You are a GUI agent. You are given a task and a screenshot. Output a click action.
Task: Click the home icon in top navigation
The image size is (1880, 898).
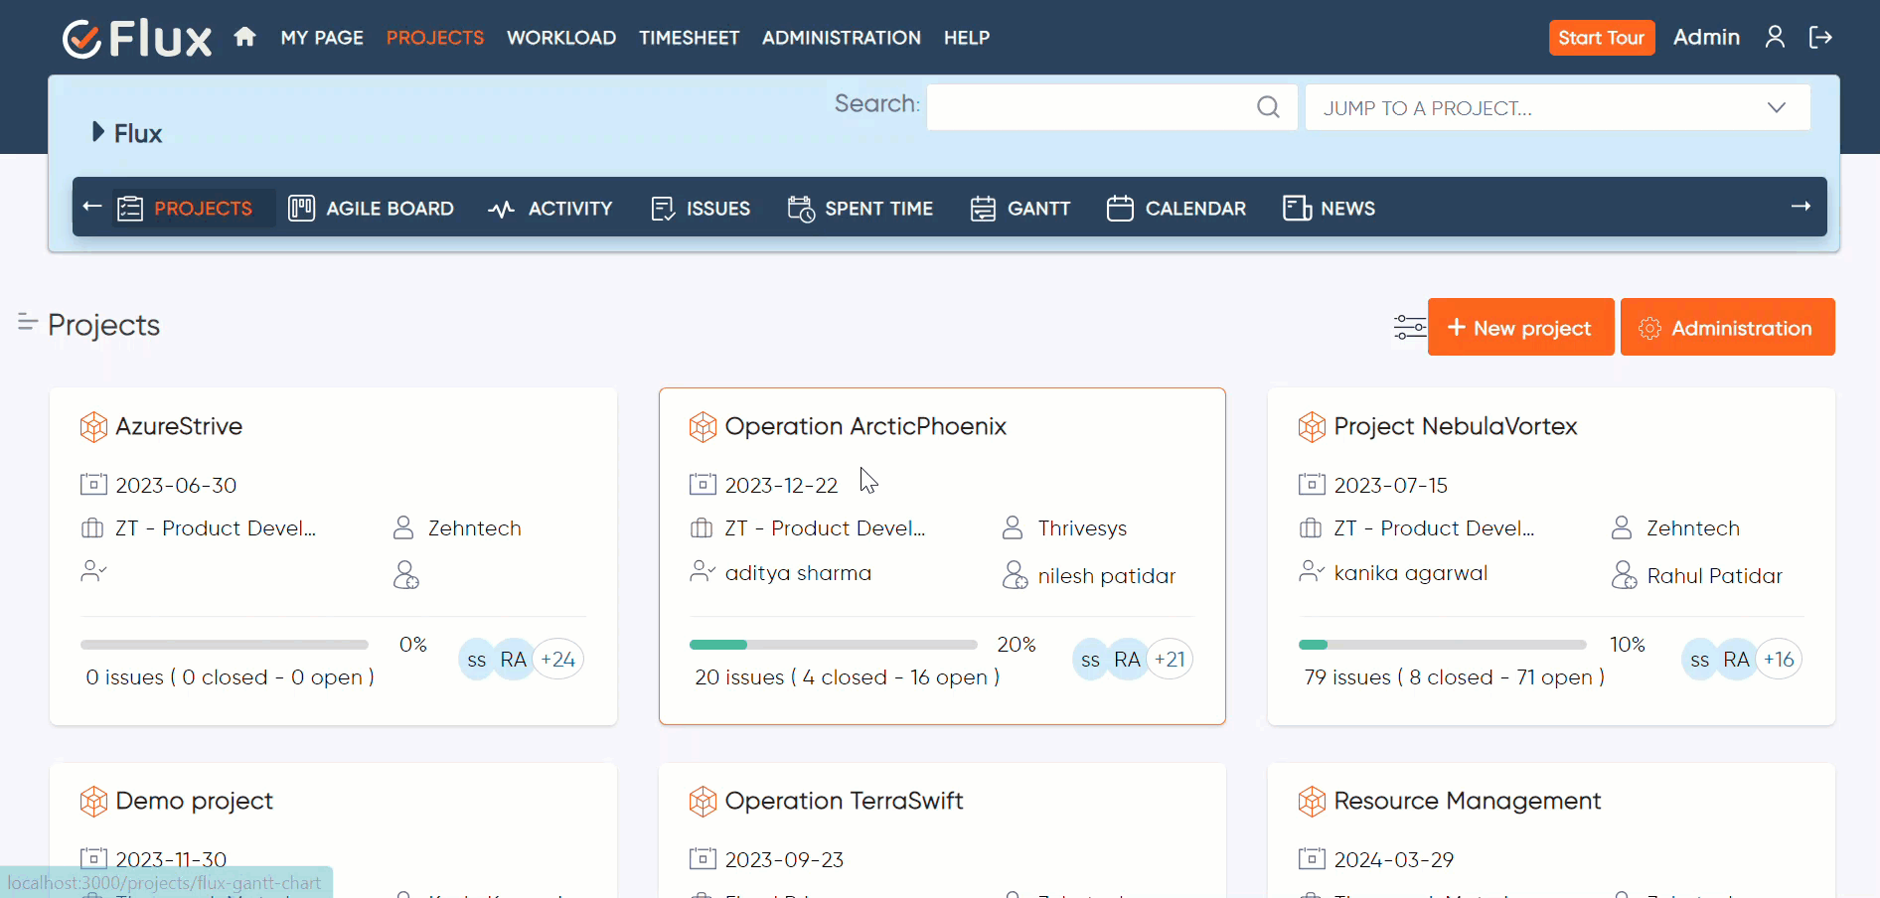(x=244, y=38)
